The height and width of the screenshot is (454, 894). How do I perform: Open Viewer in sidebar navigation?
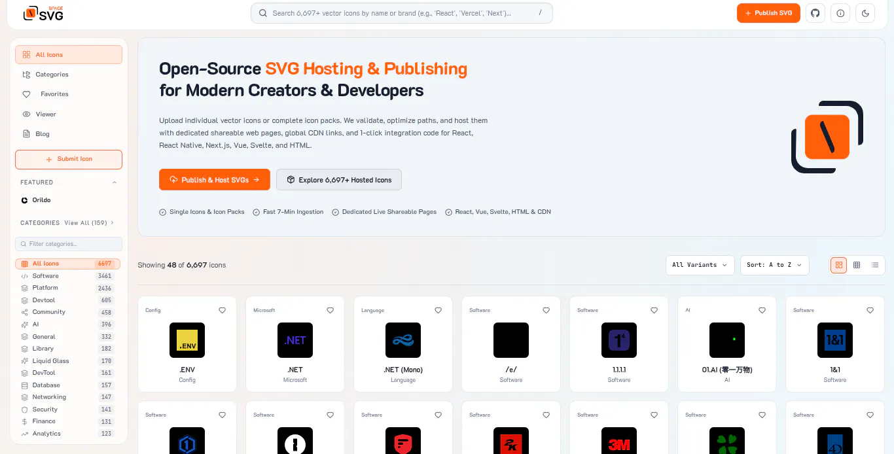69,114
